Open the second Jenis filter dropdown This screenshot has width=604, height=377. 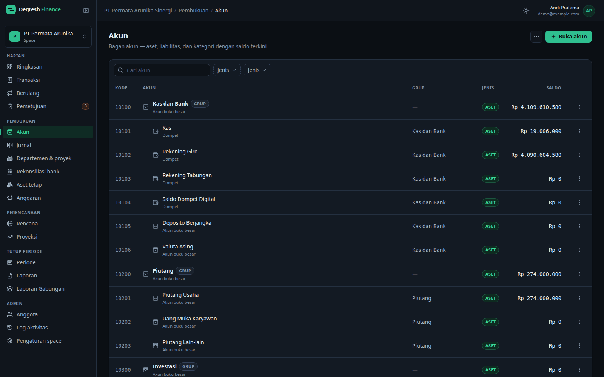(257, 70)
